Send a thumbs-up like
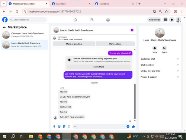The height and width of the screenshot is (140, 186). pyautogui.click(x=133, y=127)
